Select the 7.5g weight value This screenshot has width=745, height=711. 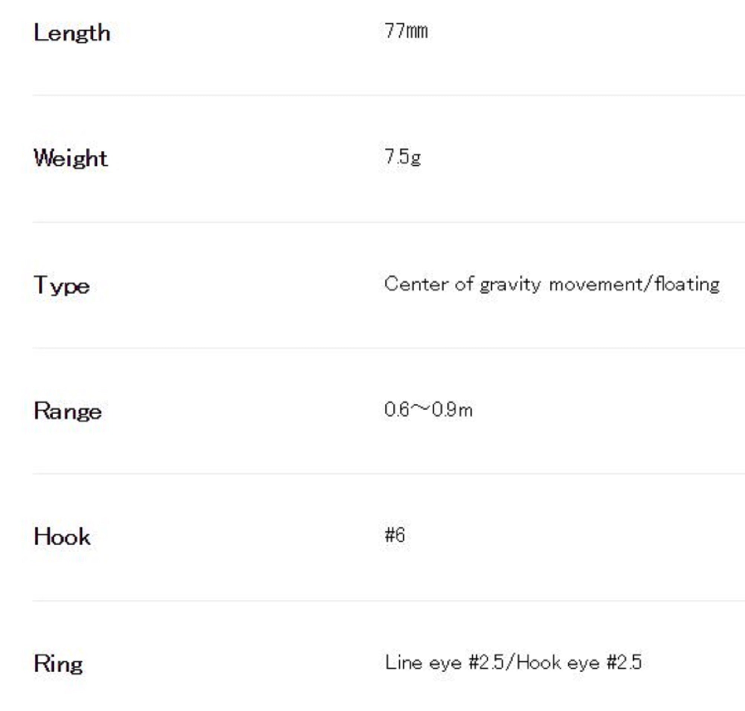click(x=402, y=157)
